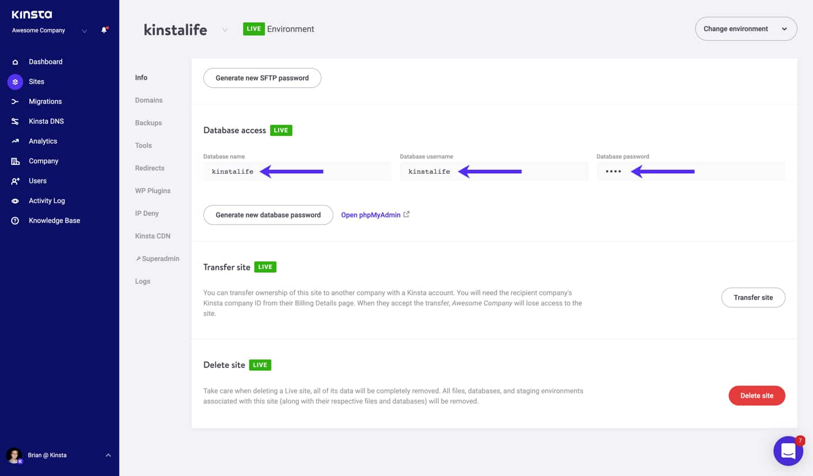Switch to the Domains tab
The height and width of the screenshot is (476, 813).
click(x=149, y=100)
